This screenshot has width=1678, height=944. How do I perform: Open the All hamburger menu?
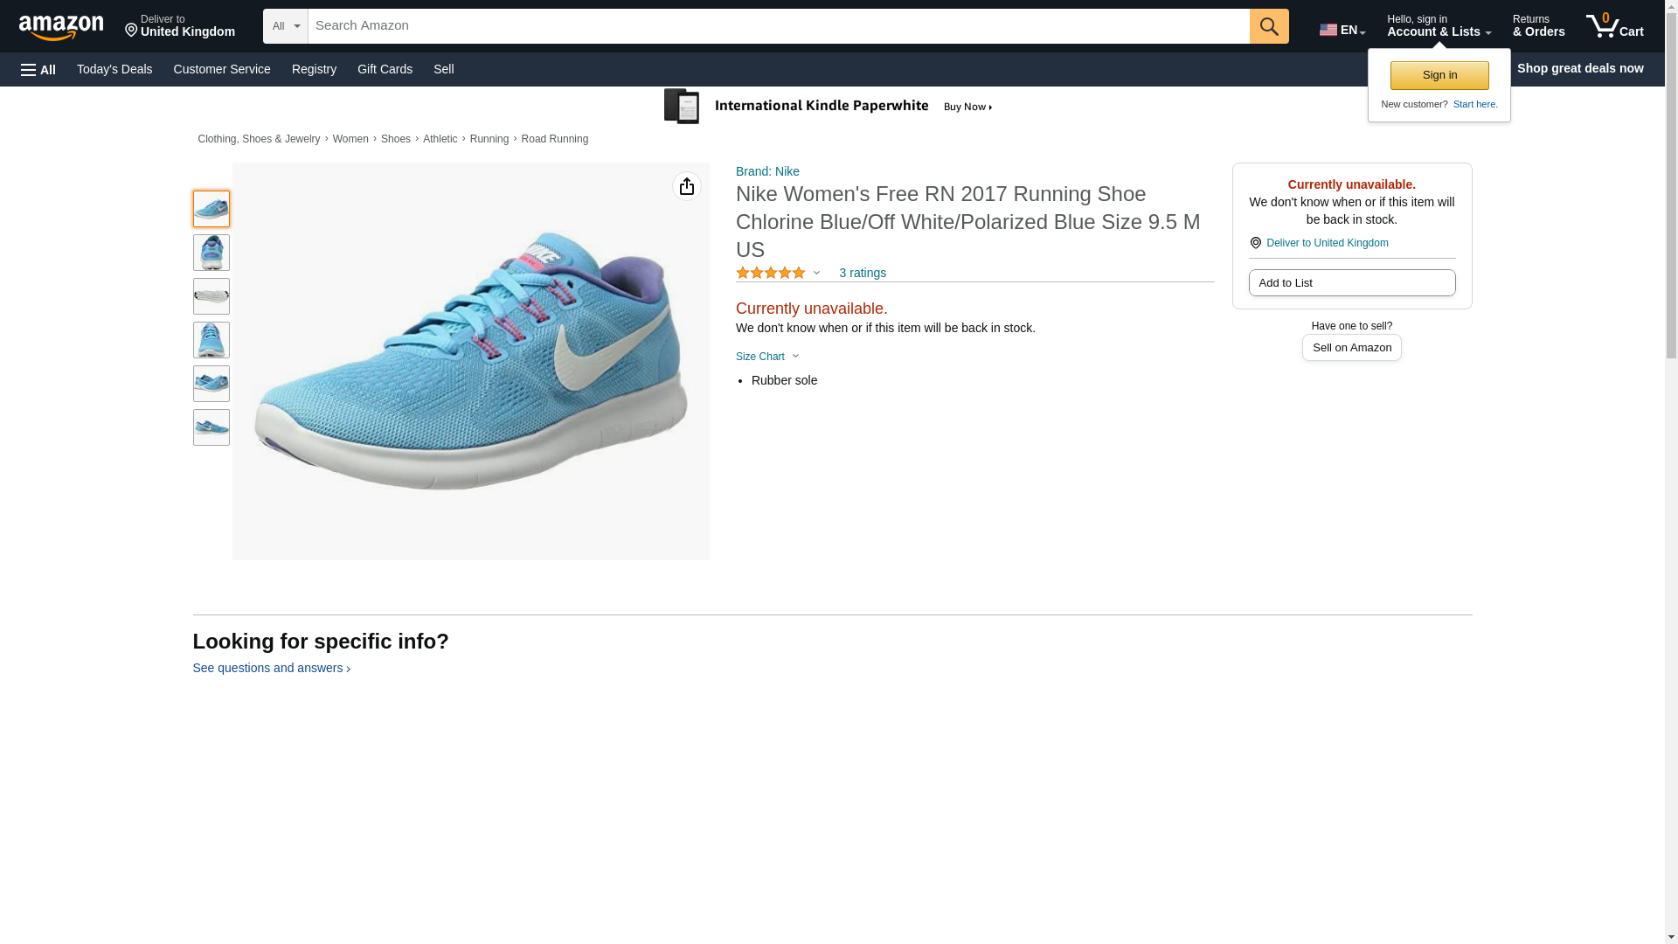pyautogui.click(x=38, y=69)
